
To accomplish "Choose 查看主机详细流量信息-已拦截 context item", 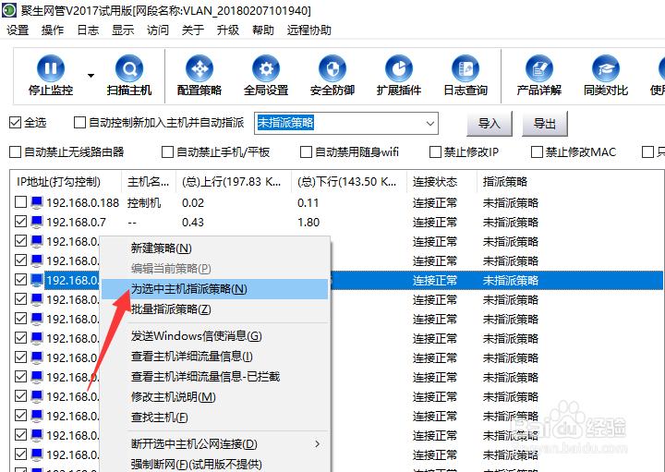I will [214, 377].
